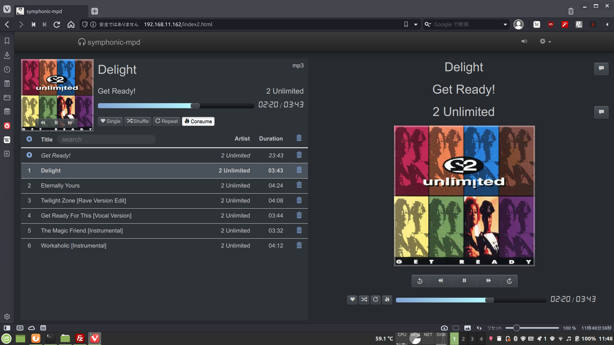Screen dimensions: 614x345
Task: Open history panel in Vivaldi sidebar
Action: point(7,70)
